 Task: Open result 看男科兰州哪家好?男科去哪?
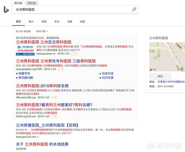tap(54, 105)
